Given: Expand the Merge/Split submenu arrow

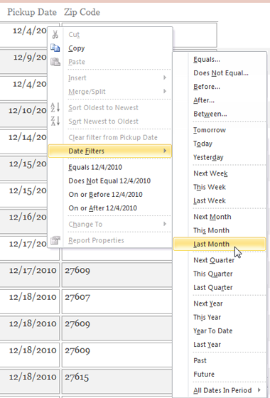Looking at the screenshot, I should point(165,91).
